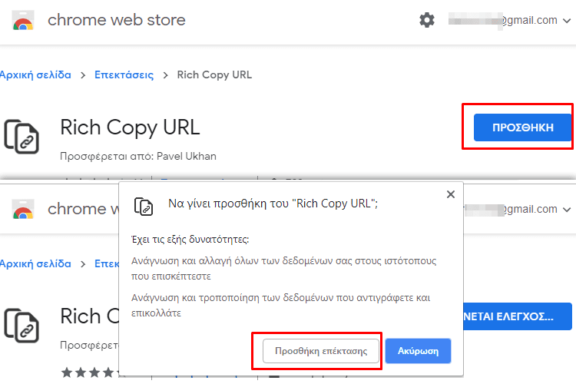This screenshot has width=576, height=384.
Task: Click the 'Rich Copy URL' title heading at top
Action: coord(130,127)
